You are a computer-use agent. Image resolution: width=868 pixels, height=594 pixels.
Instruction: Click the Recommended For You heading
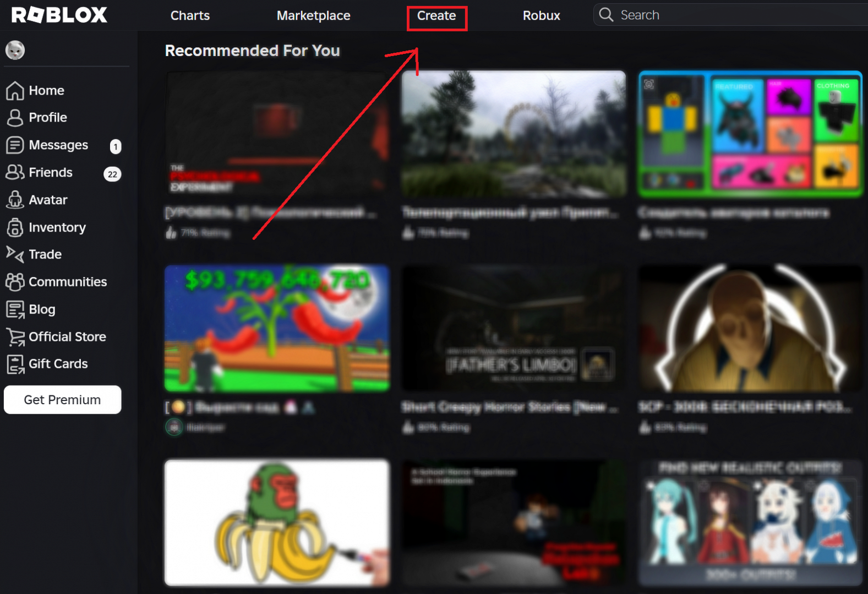[x=253, y=51]
